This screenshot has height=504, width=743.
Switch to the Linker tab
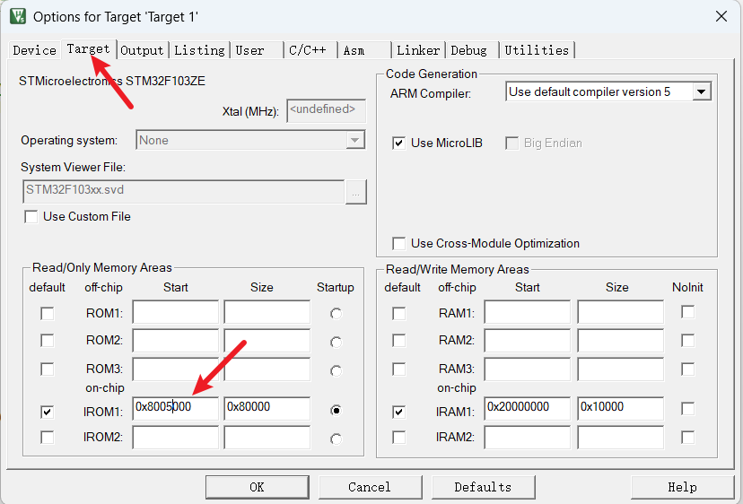click(x=418, y=50)
